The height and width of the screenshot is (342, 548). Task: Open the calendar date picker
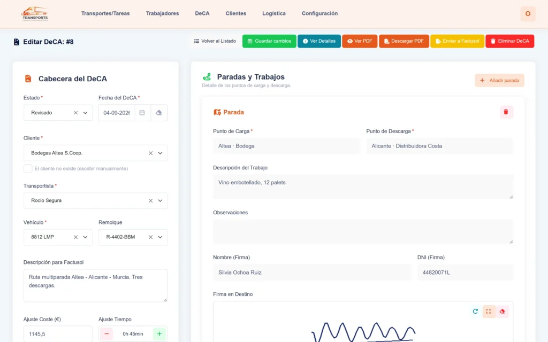pyautogui.click(x=142, y=113)
